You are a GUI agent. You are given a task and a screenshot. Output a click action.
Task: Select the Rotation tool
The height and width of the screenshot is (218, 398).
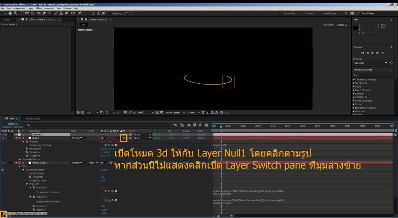(22, 13)
